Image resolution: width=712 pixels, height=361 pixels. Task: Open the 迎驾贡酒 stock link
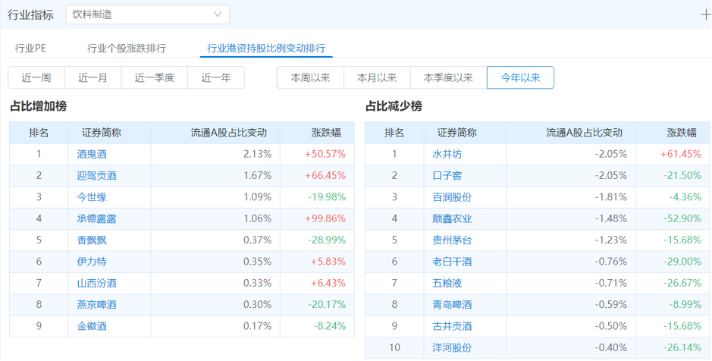click(x=97, y=176)
